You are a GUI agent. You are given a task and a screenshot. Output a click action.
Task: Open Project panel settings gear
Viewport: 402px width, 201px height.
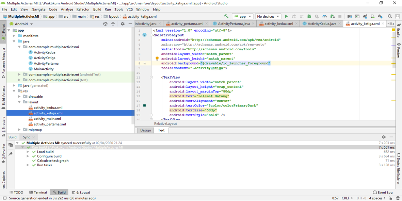123,24
